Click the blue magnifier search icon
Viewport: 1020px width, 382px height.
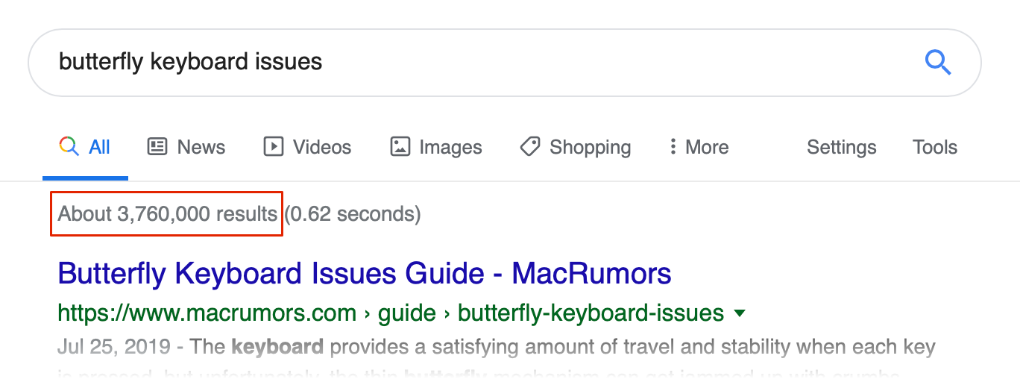click(938, 62)
